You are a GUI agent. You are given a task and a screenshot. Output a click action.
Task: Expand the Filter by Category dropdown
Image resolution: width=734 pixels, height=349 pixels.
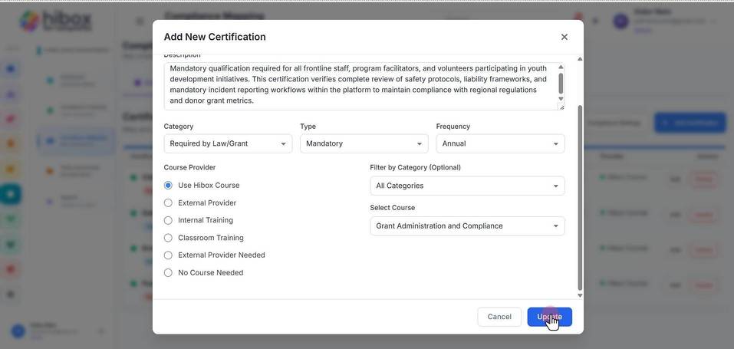[467, 186]
